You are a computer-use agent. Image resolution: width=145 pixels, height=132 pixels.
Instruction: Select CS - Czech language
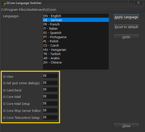point(76,46)
